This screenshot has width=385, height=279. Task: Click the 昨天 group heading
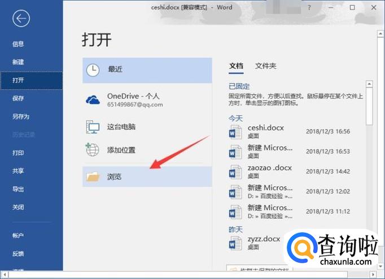click(x=235, y=229)
